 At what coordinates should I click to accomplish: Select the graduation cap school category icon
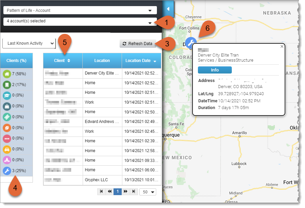pos(6,95)
